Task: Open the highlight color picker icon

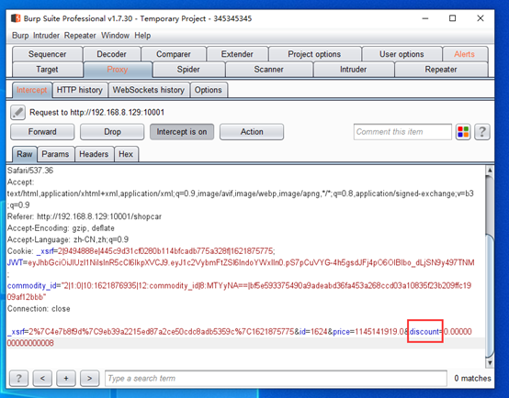Action: click(463, 132)
